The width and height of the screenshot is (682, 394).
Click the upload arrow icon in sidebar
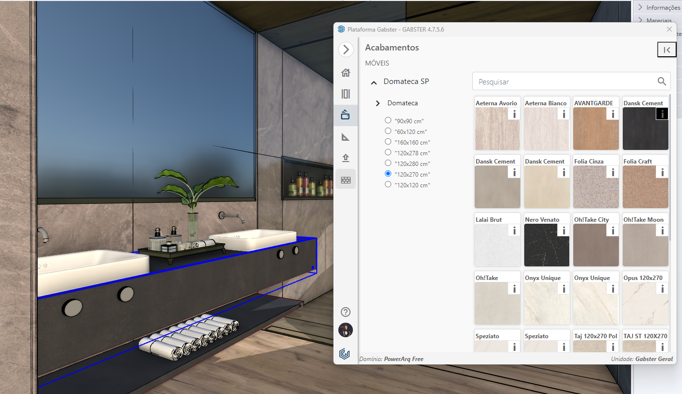coord(346,158)
